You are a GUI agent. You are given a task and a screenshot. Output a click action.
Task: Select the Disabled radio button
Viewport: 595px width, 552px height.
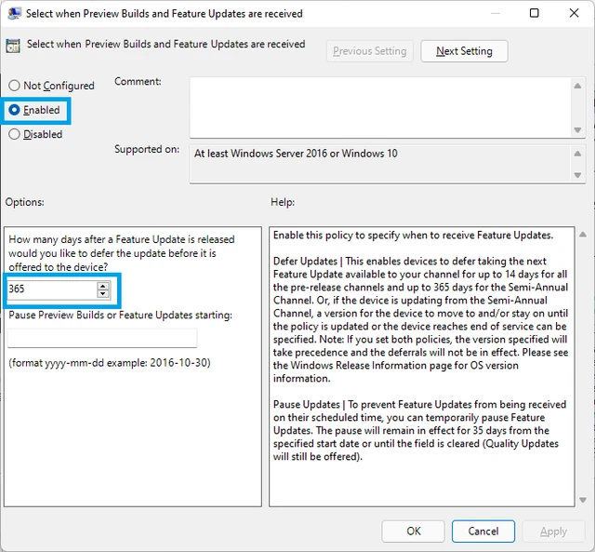click(x=14, y=134)
